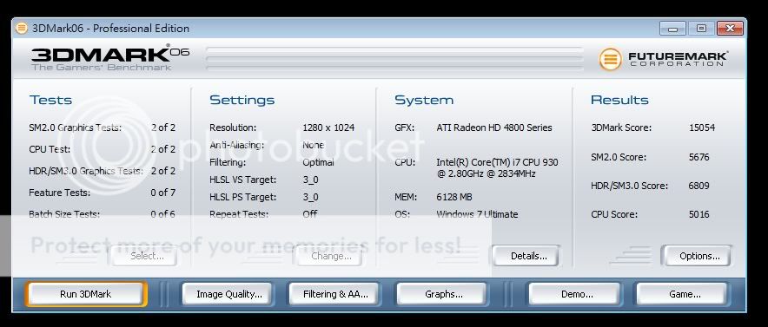Click the resolution value 1280 x 1024
This screenshot has width=768, height=327.
tap(328, 128)
